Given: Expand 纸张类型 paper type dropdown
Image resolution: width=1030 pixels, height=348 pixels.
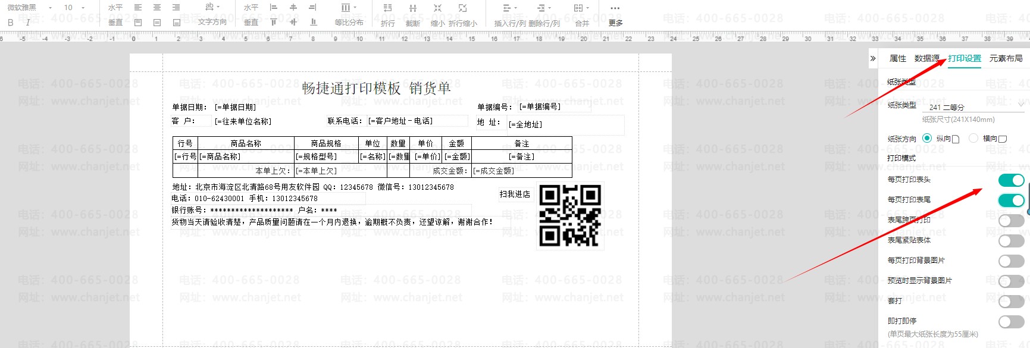Looking at the screenshot, I should point(973,107).
